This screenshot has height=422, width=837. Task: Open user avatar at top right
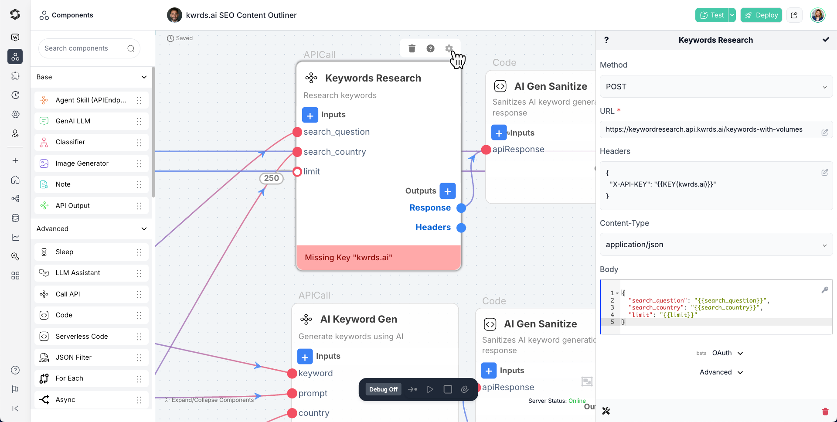(818, 15)
